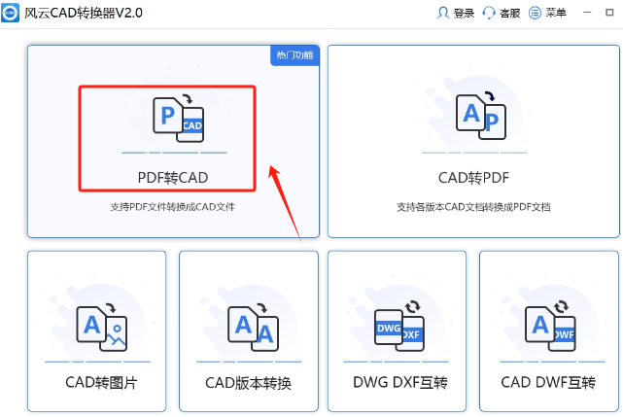Click the CAD转PDF conversion icon

coord(481,116)
